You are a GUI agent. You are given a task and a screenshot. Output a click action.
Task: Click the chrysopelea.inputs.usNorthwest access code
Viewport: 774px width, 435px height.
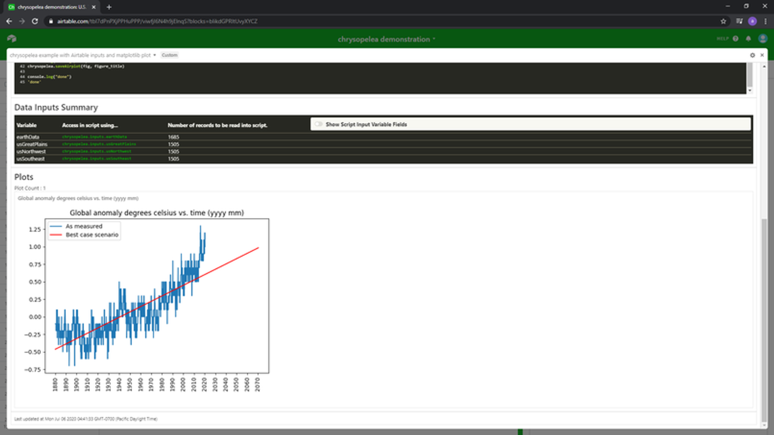[97, 151]
